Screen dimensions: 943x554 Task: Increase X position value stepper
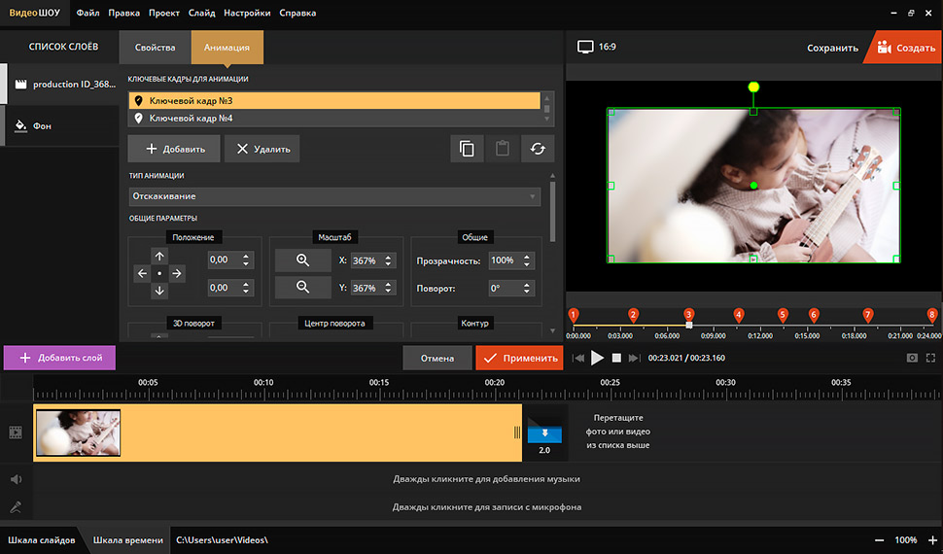pyautogui.click(x=246, y=257)
